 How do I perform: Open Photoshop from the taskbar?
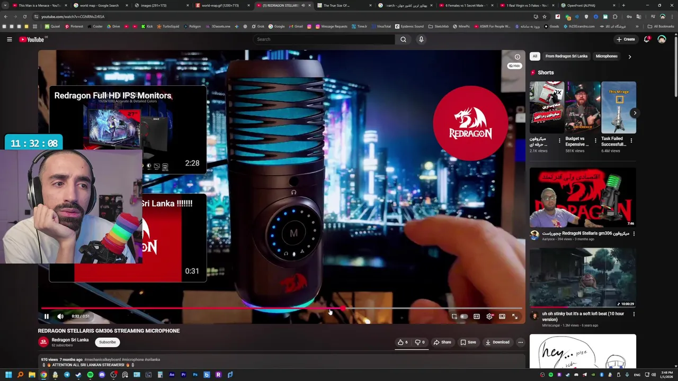tap(195, 375)
